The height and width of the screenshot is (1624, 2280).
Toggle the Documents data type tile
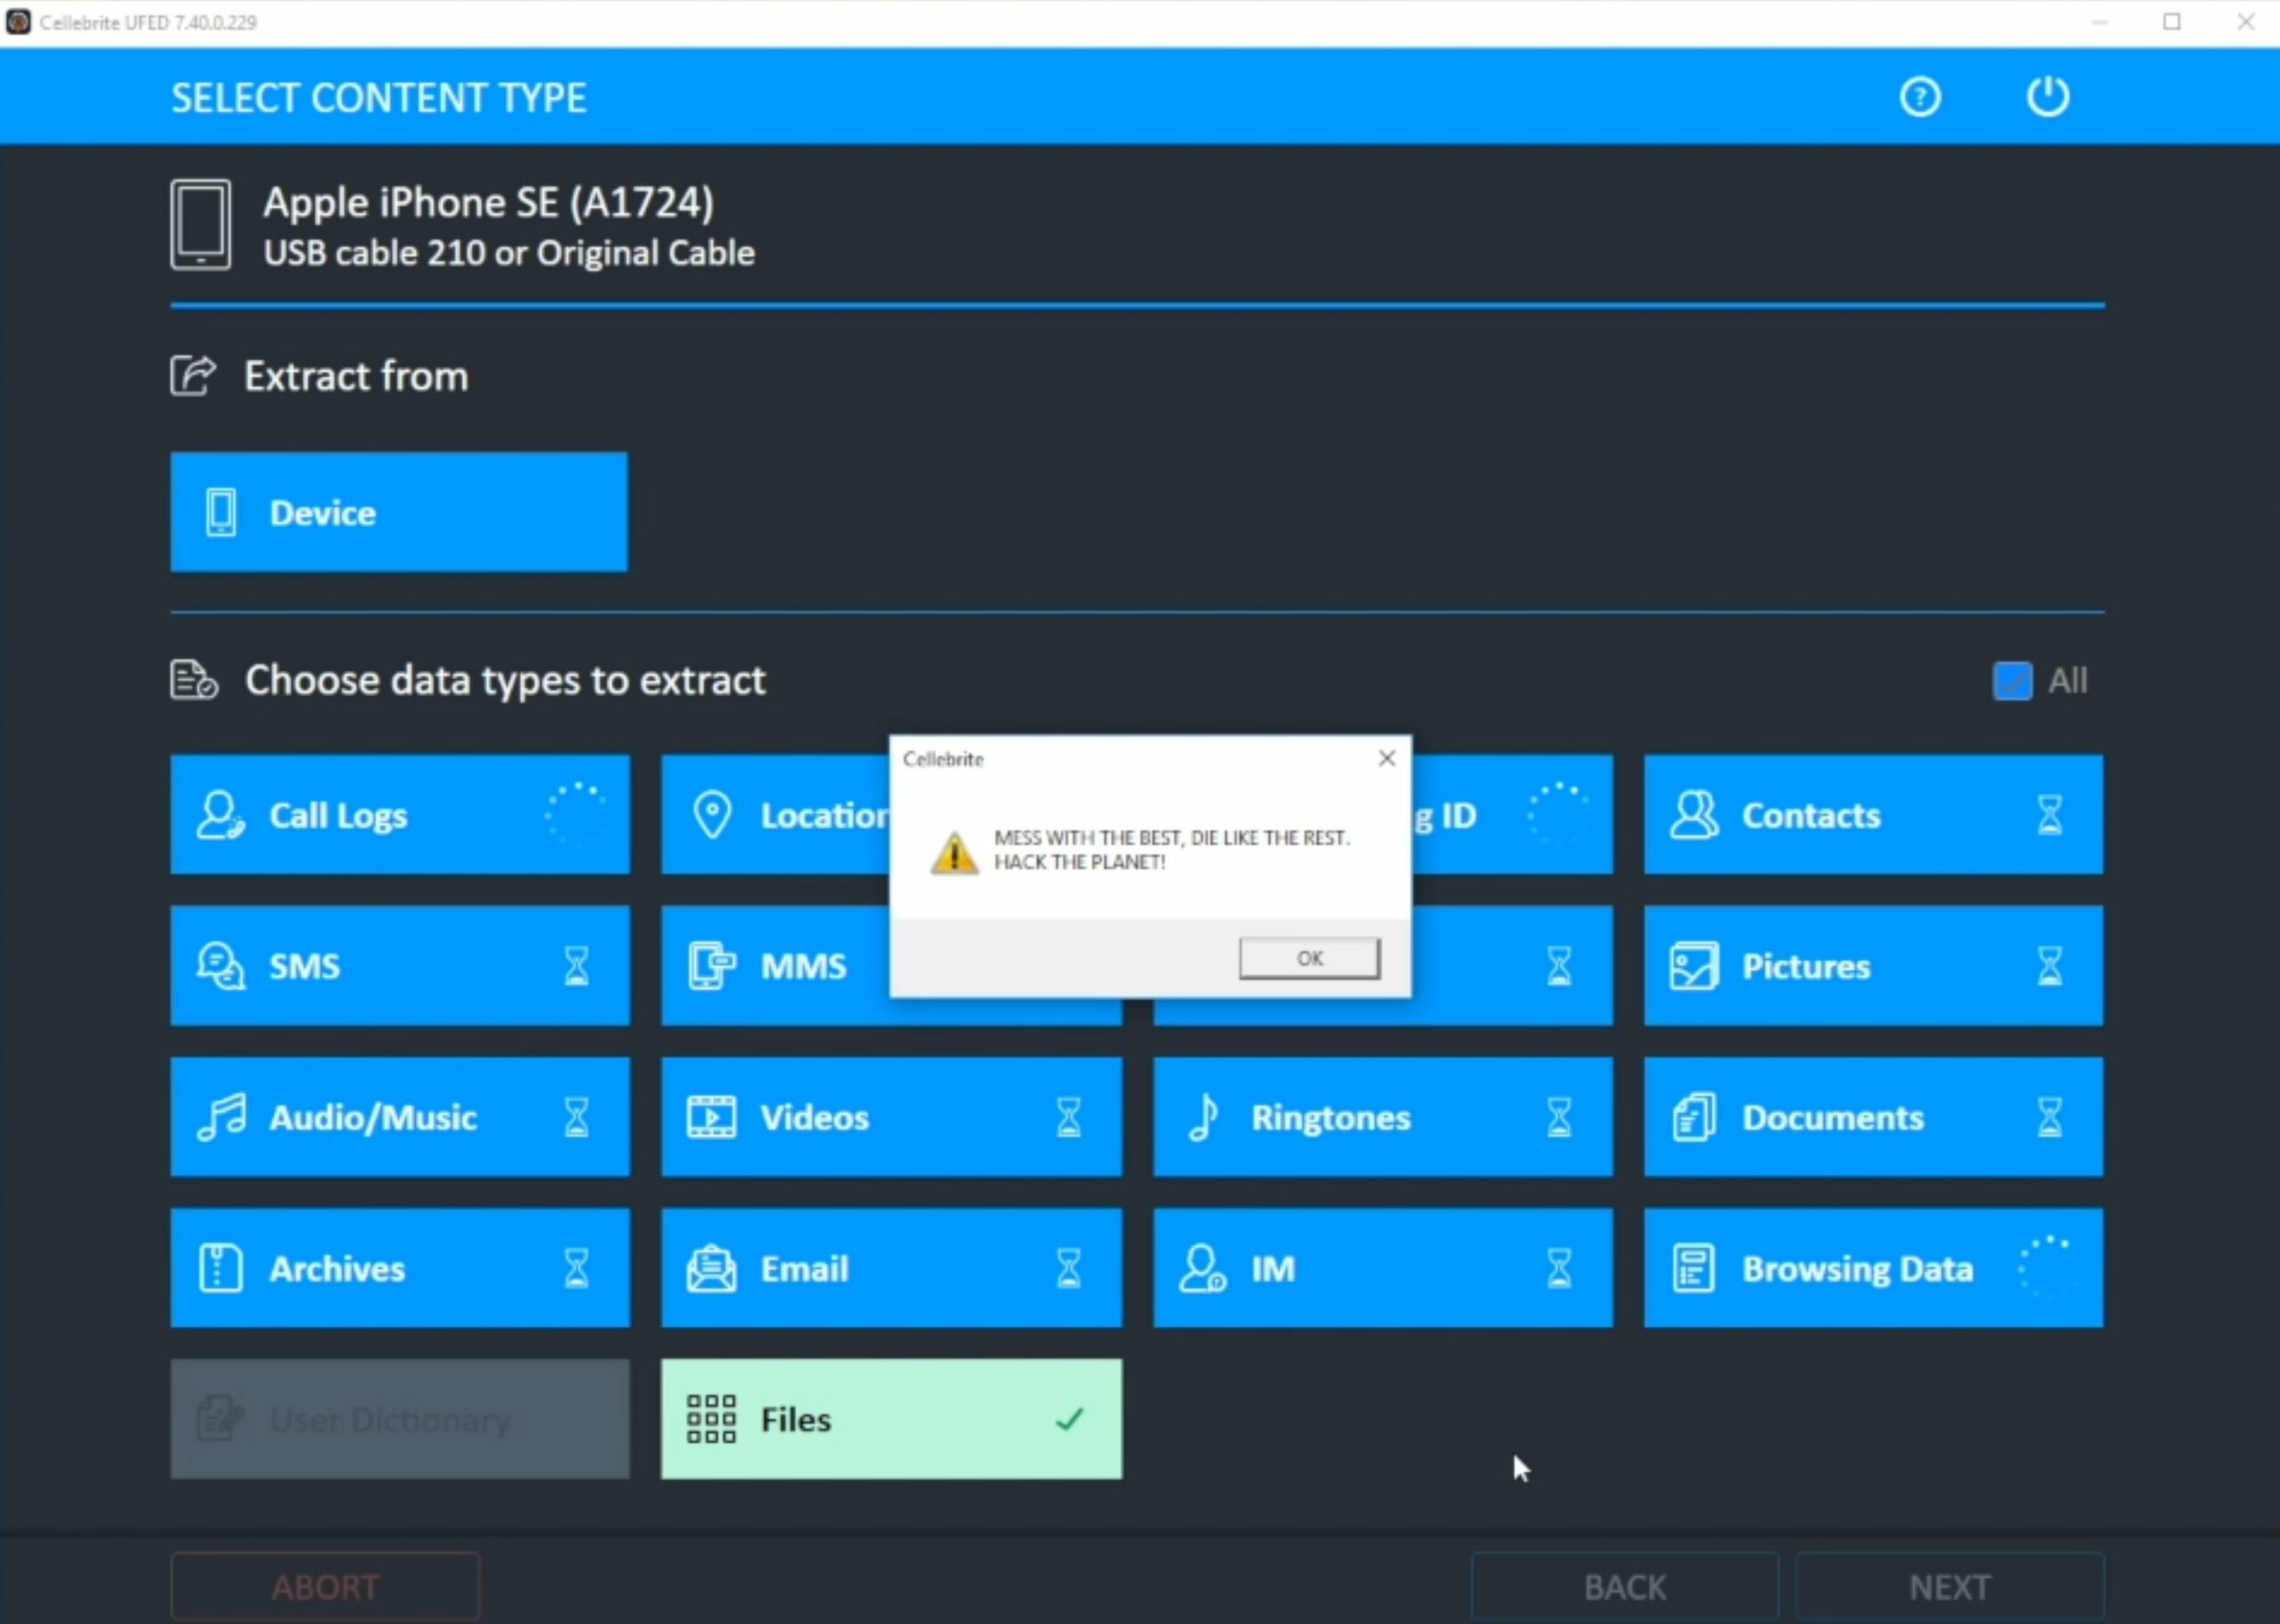[1872, 1117]
